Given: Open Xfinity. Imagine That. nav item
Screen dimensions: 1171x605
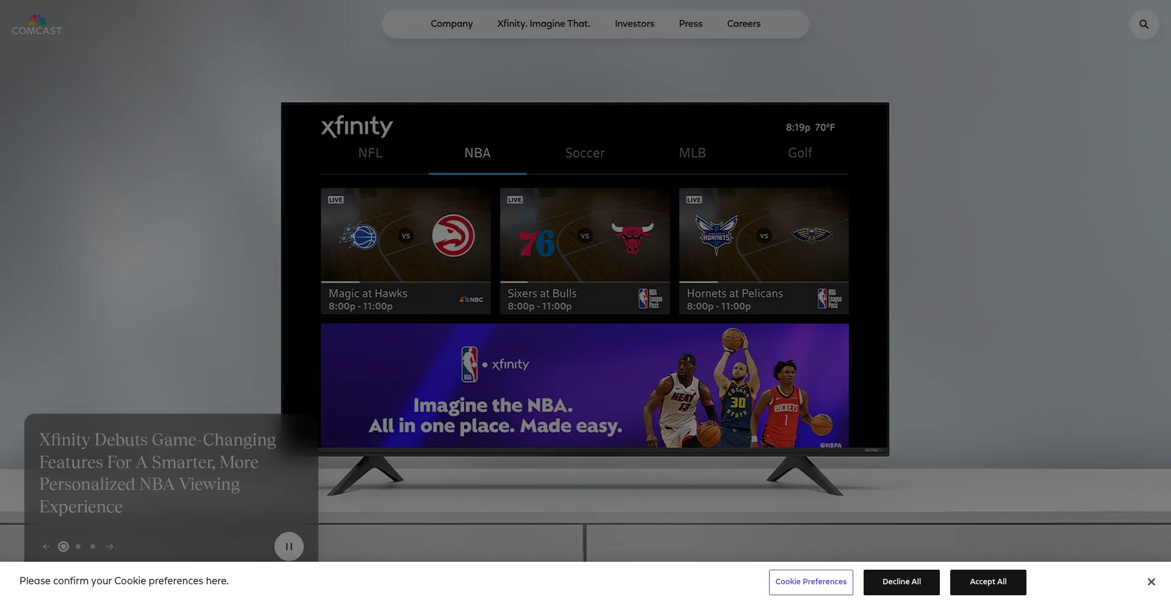Looking at the screenshot, I should [543, 24].
